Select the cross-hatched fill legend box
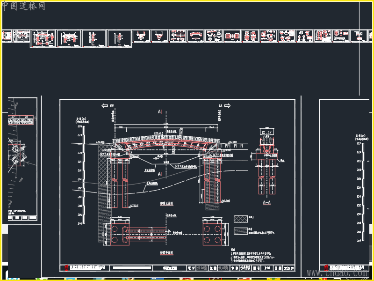The width and height of the screenshot is (374, 281). click(x=241, y=219)
